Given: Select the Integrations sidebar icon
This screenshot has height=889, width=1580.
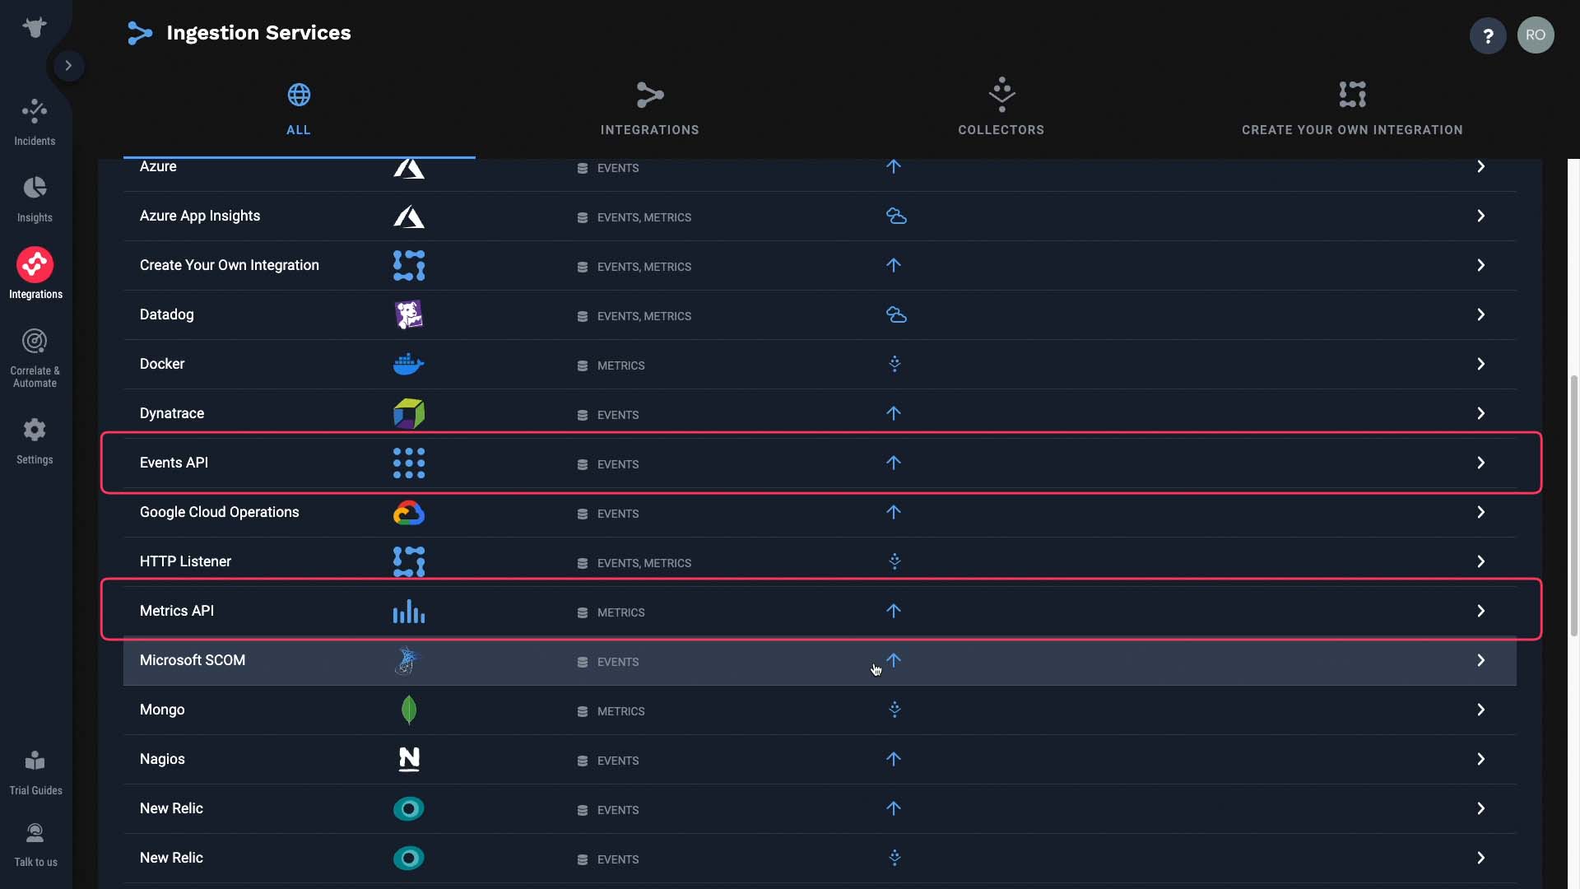Looking at the screenshot, I should tap(35, 264).
